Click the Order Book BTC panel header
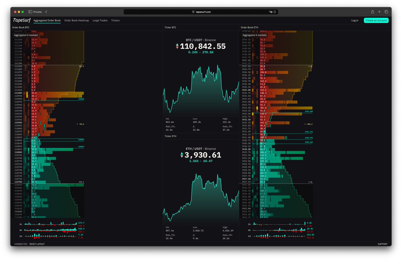This screenshot has height=260, width=402. (21, 27)
